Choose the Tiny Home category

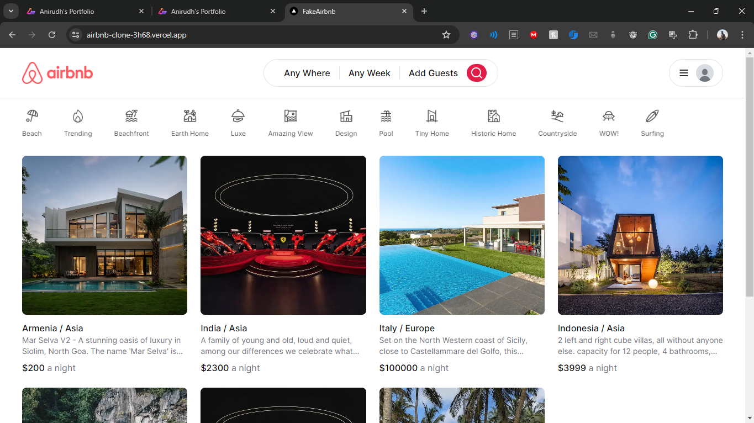pyautogui.click(x=432, y=123)
